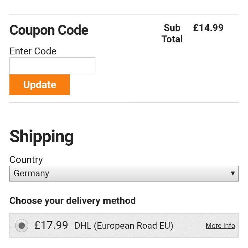
Task: Click the divider line above Coupon Code
Action: click(124, 15)
